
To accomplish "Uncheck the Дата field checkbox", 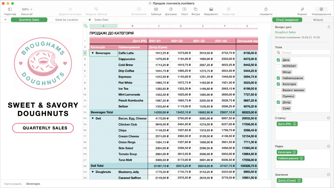I will click(278, 60).
